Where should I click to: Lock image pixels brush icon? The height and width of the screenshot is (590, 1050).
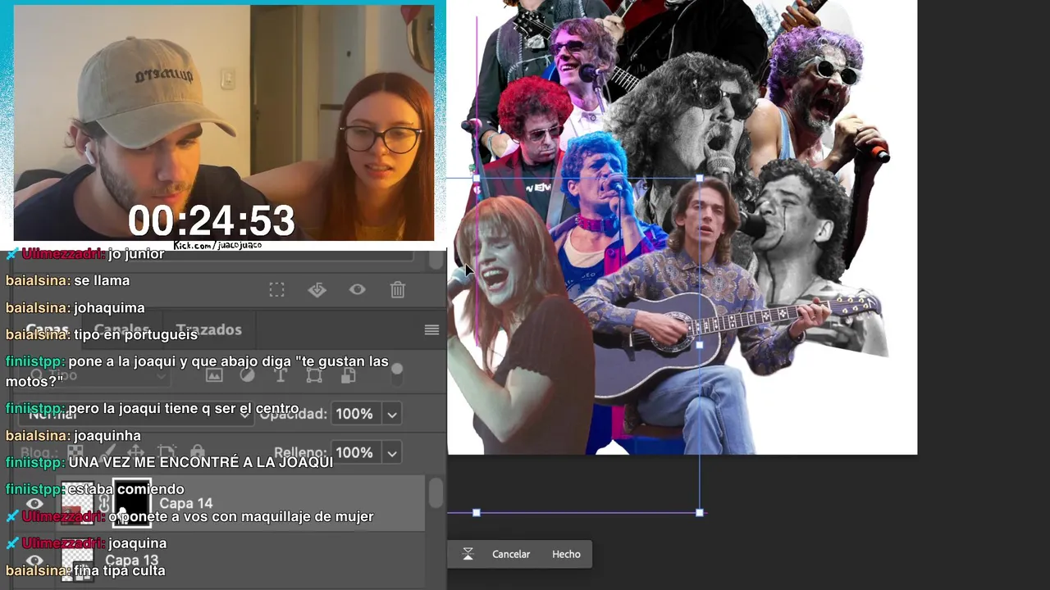click(106, 452)
